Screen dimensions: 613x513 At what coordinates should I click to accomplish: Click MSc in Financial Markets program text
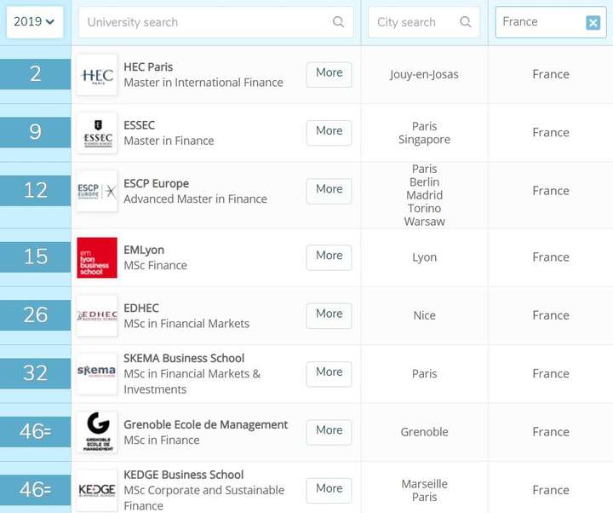[x=186, y=324]
